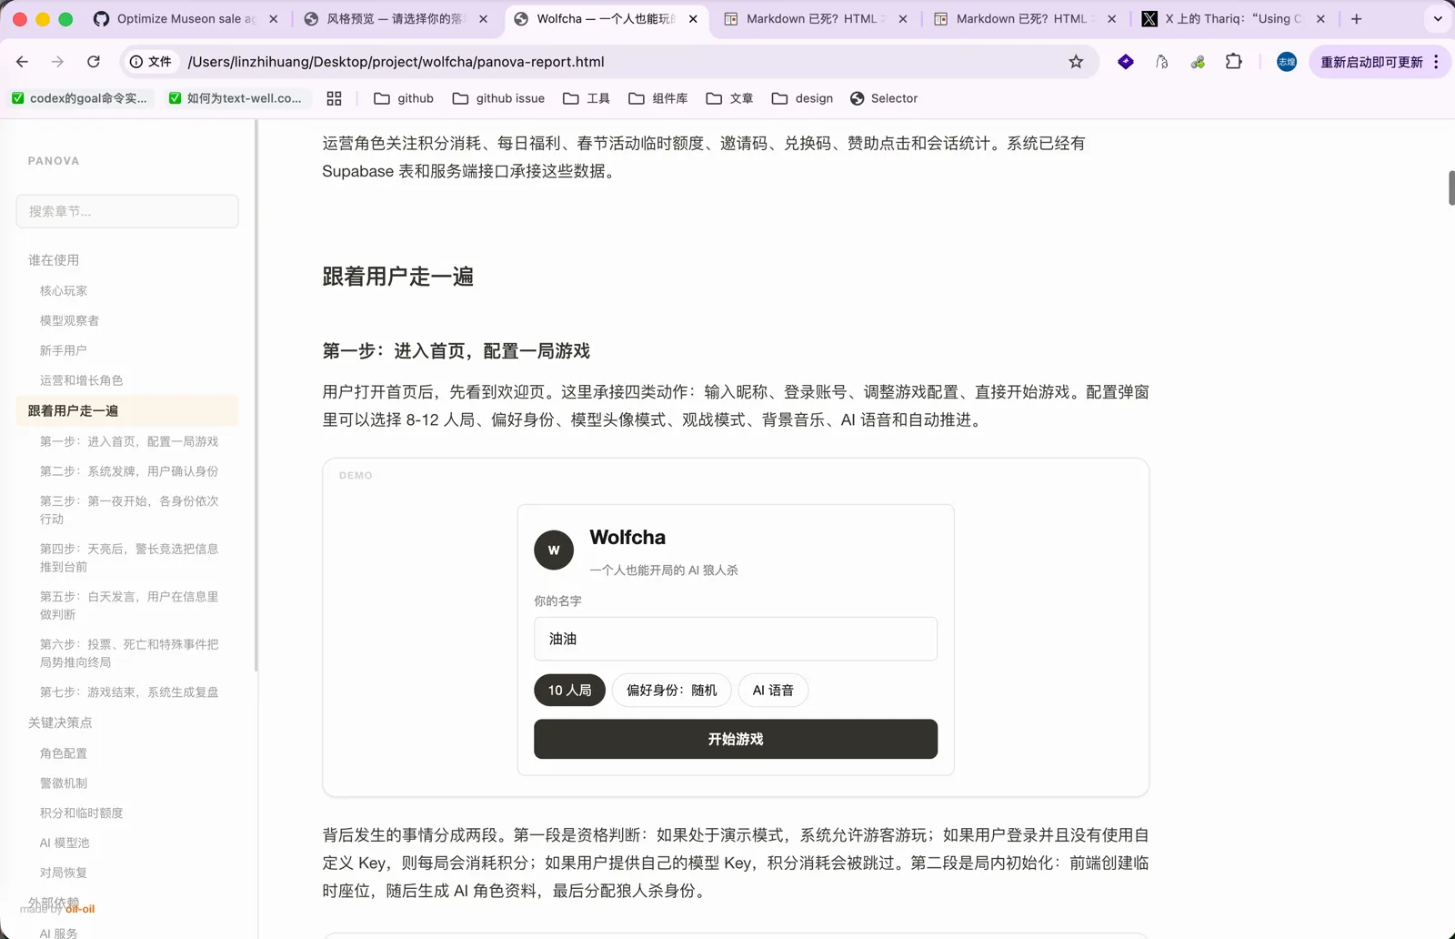1455x939 pixels.
Task: Bookmark this page with star icon
Action: [x=1076, y=62]
